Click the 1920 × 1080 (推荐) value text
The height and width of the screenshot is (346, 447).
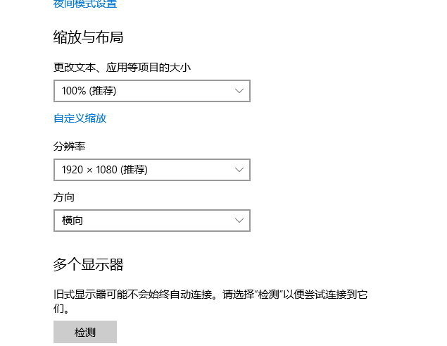pos(104,170)
